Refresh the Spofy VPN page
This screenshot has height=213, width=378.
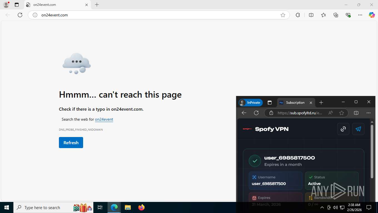256,113
